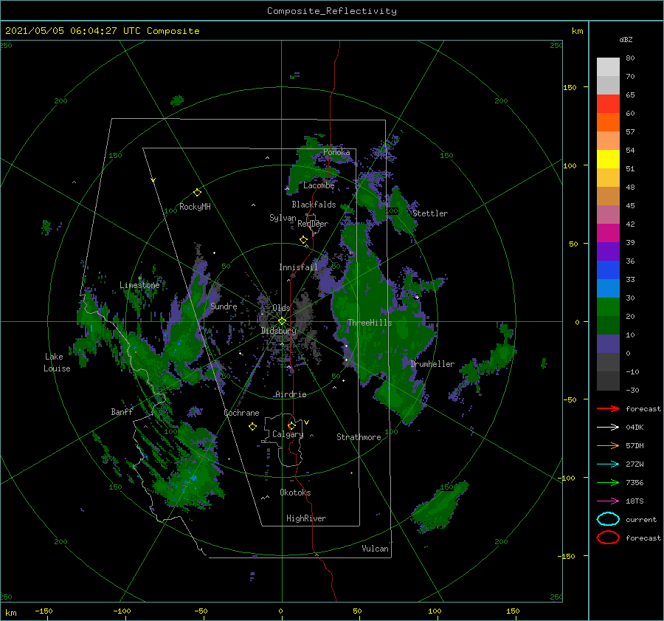The height and width of the screenshot is (621, 664).
Task: Click the Composite_Reflectivity title text
Action: 332,11
